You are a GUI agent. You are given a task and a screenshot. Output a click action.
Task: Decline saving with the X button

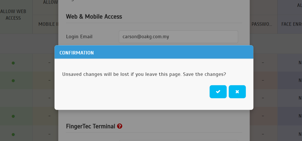[x=237, y=92]
